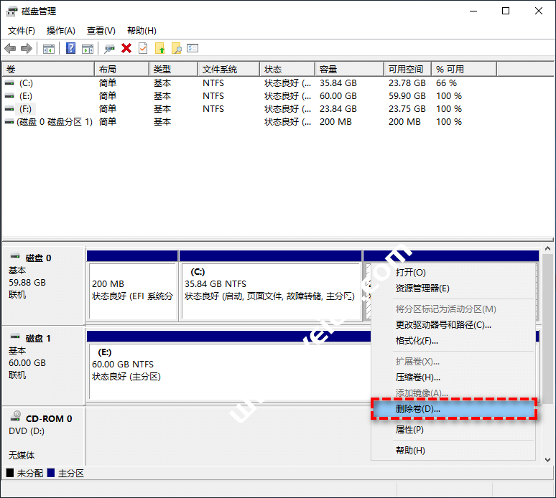
Task: Choose 删除卷(D)... from context menu
Action: pos(418,409)
